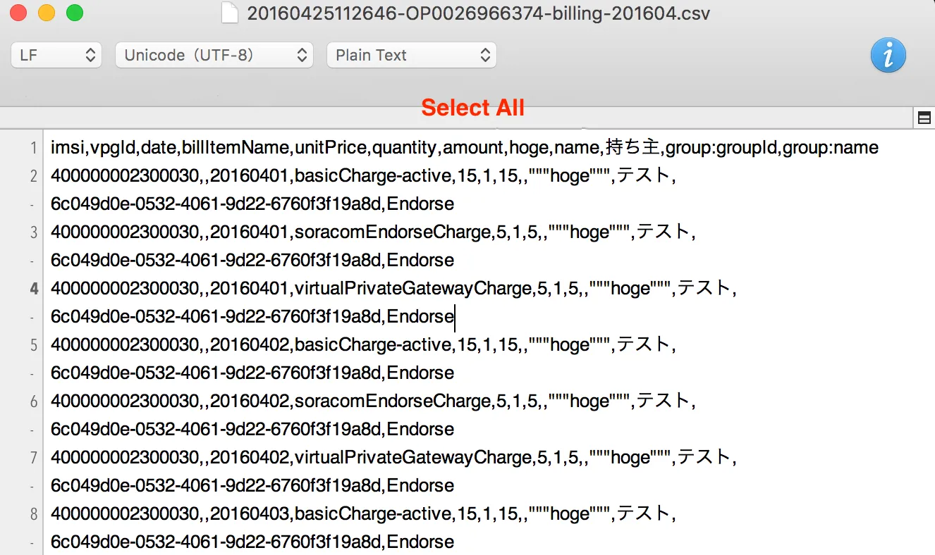This screenshot has height=555, width=935.
Task: Click 'quantity' in the header line
Action: pos(404,148)
